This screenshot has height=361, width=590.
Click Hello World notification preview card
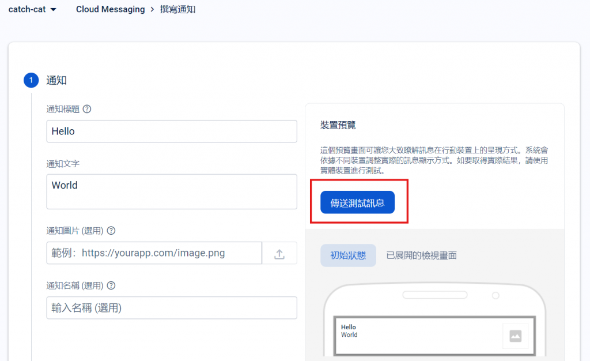pos(434,336)
